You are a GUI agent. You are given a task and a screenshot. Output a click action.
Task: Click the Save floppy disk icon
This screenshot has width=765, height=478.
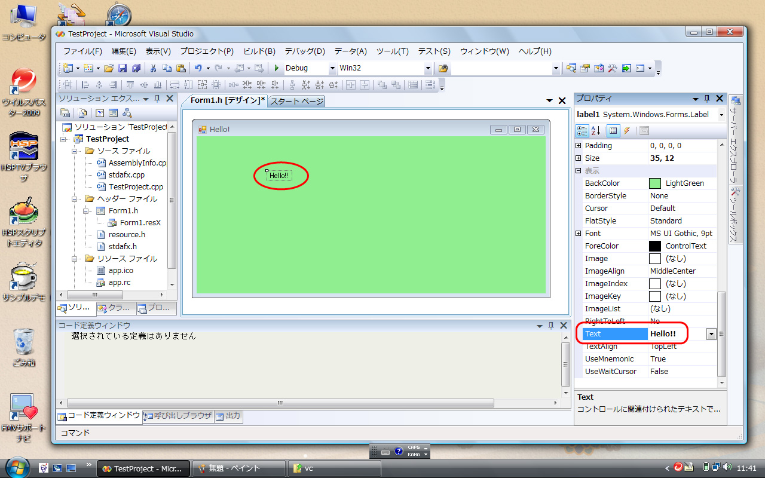pyautogui.click(x=123, y=68)
